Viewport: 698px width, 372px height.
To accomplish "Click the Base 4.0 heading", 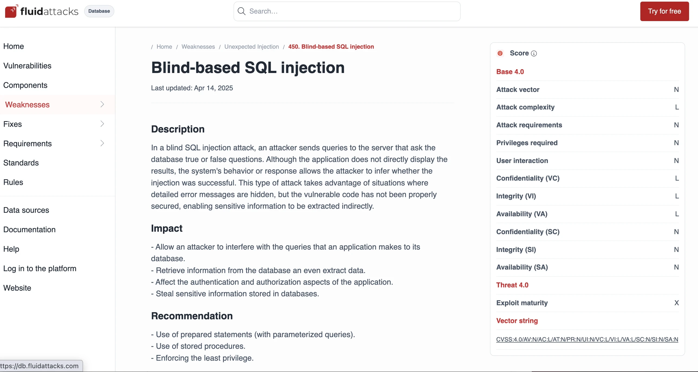I will click(x=510, y=72).
